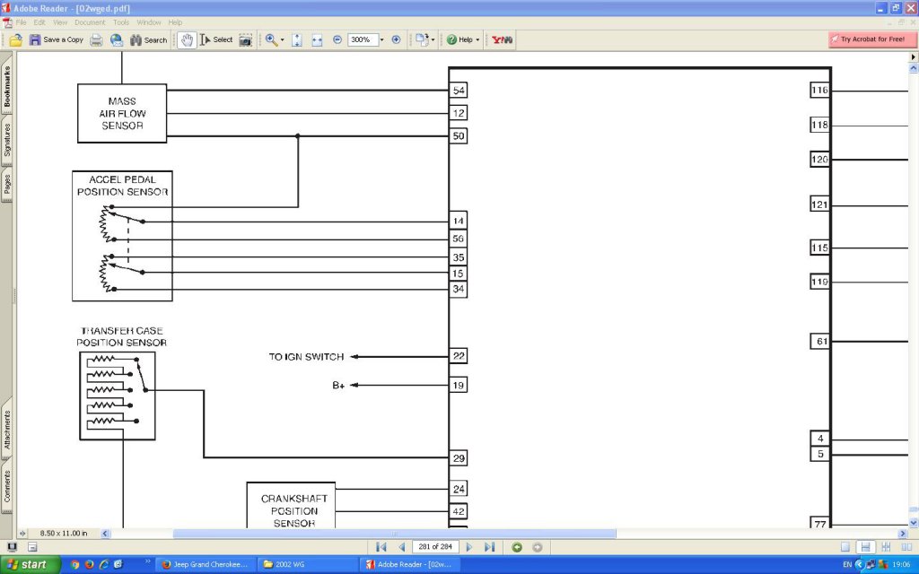Click the page number field 281 of 284

tap(434, 547)
